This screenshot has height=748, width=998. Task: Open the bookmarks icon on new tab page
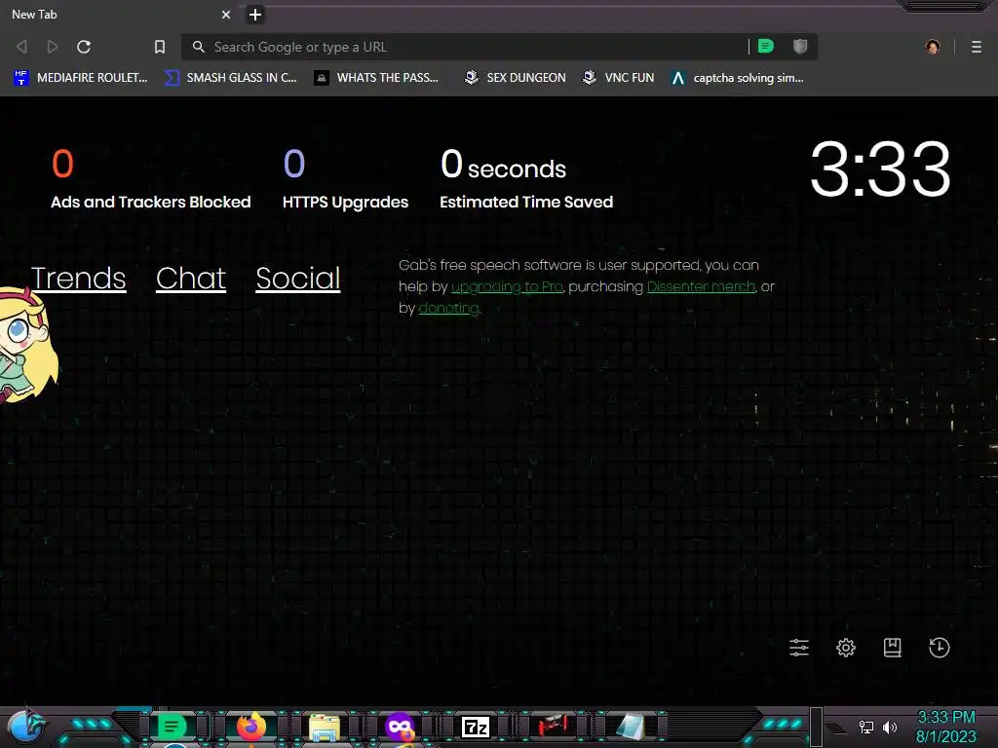pos(893,648)
